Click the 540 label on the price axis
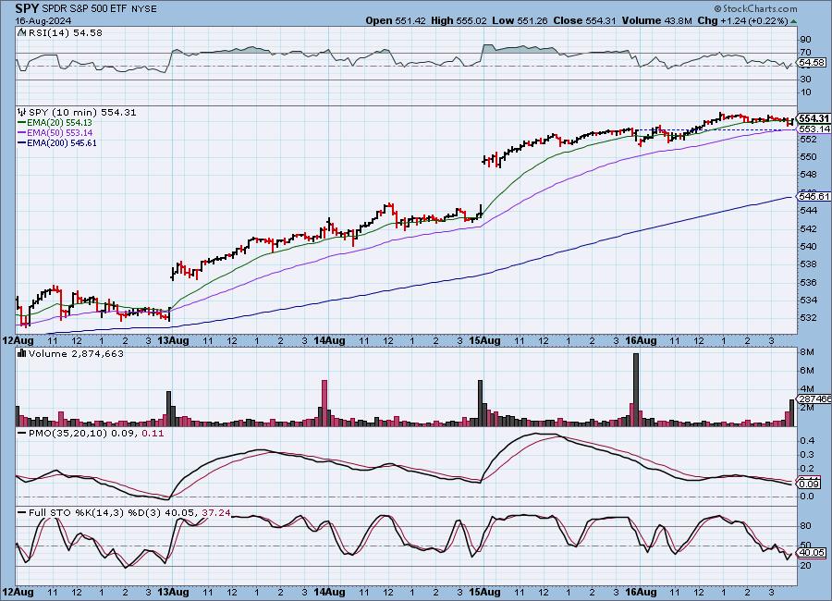Screen dimensions: 832x601 tap(808, 246)
